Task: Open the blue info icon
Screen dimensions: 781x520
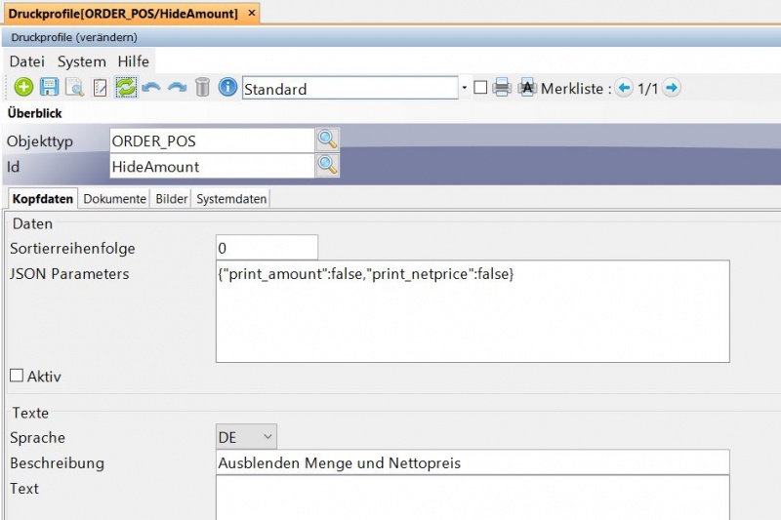Action: (x=227, y=88)
